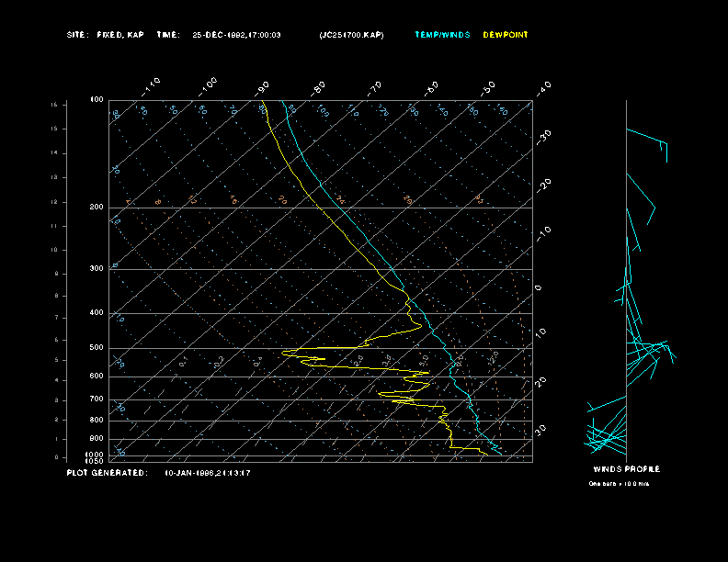Click the -40 temperature label at top right

click(x=543, y=87)
